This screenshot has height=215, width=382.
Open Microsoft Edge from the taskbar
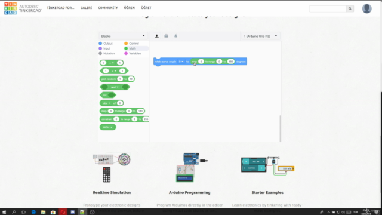(33, 212)
